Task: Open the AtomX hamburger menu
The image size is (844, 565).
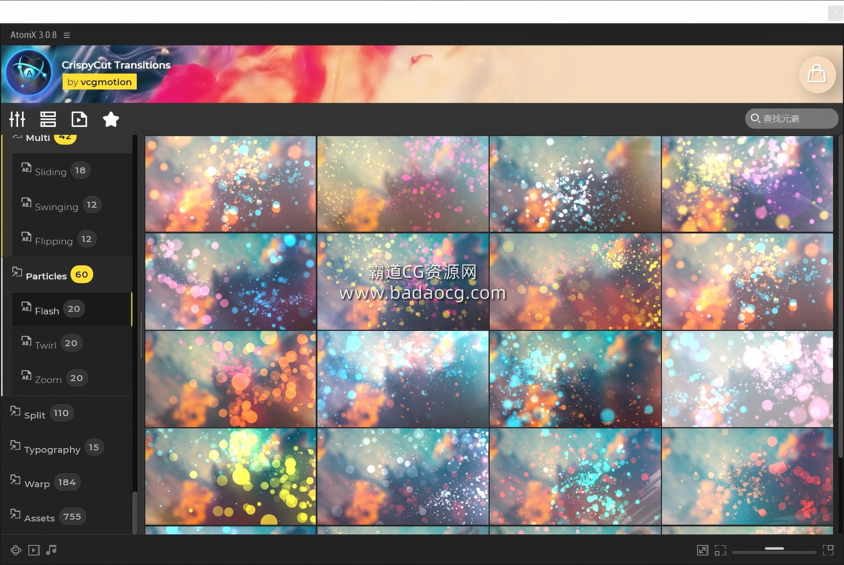Action: [x=67, y=35]
